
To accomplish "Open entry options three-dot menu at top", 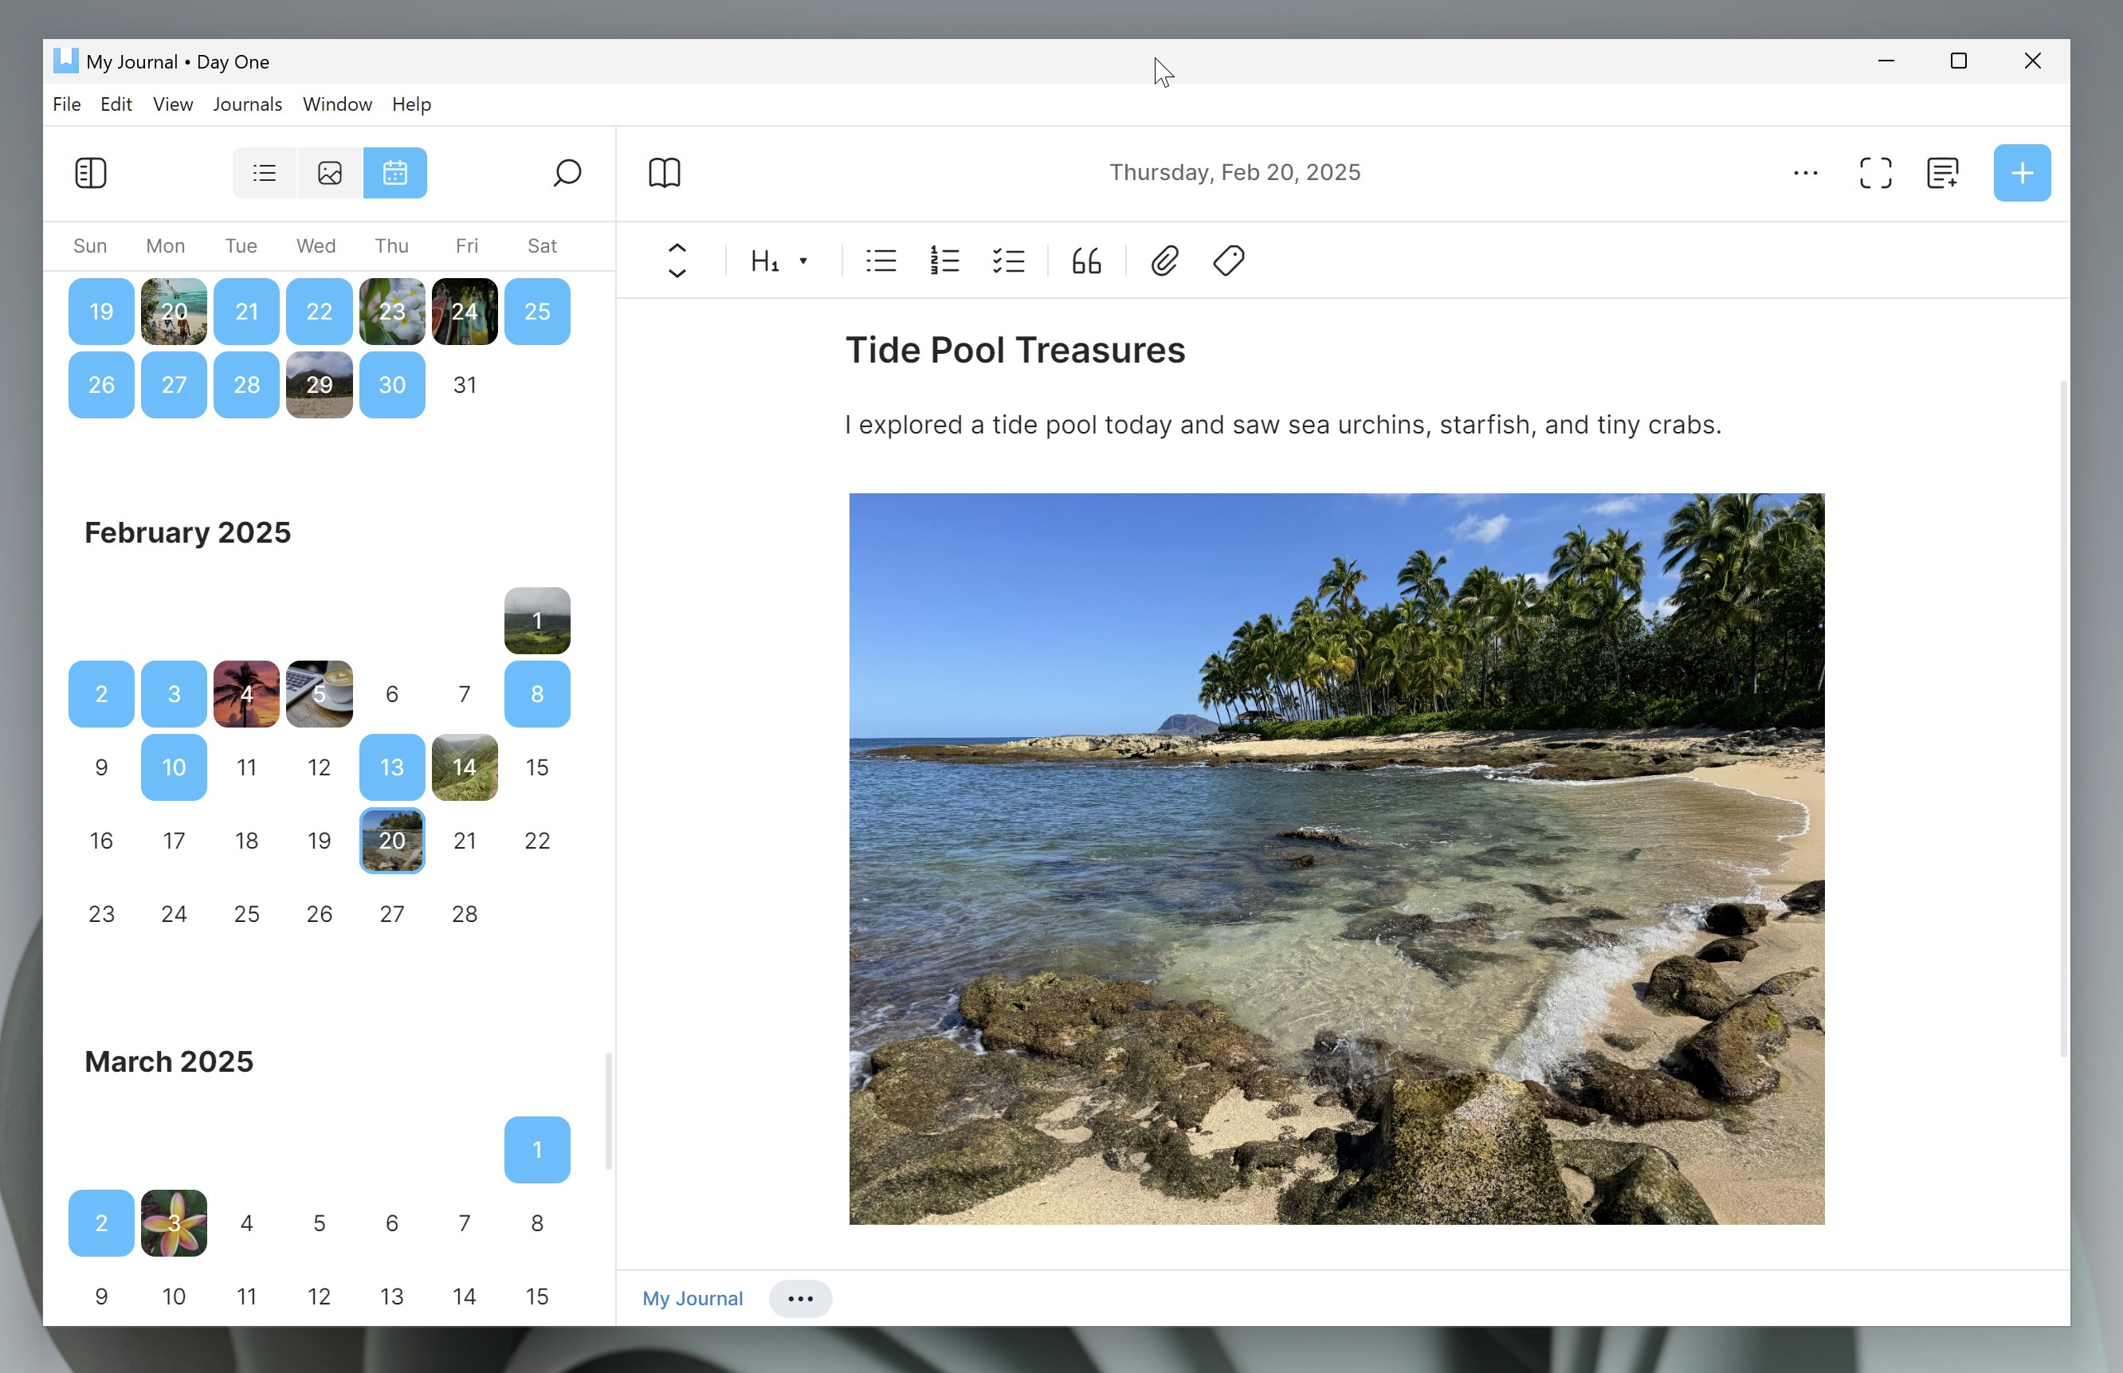I will click(x=1805, y=172).
